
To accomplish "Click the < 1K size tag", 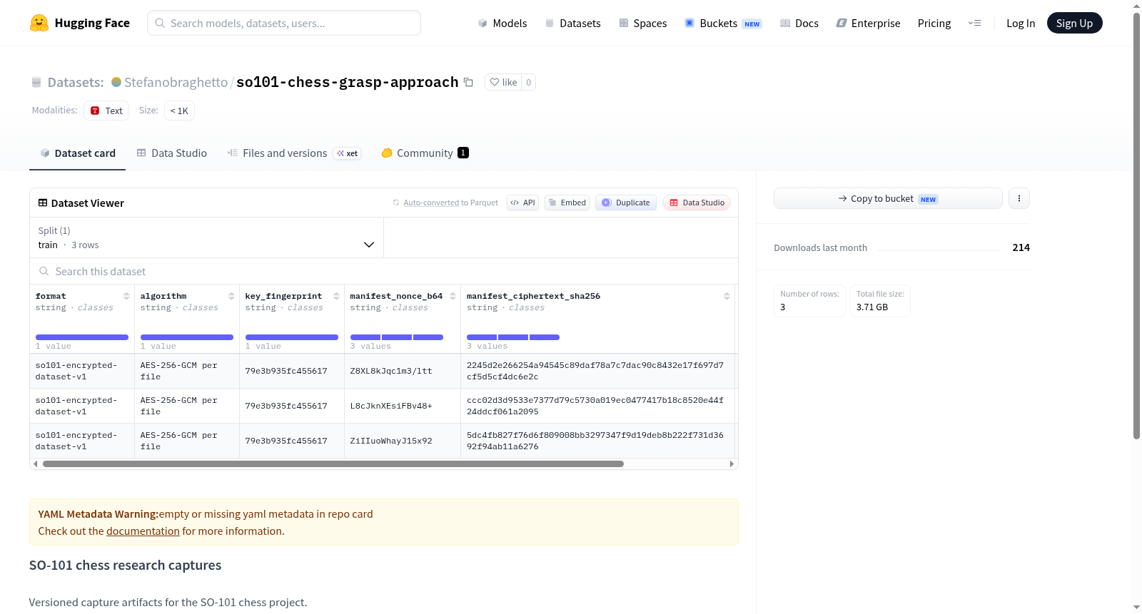I will point(179,111).
